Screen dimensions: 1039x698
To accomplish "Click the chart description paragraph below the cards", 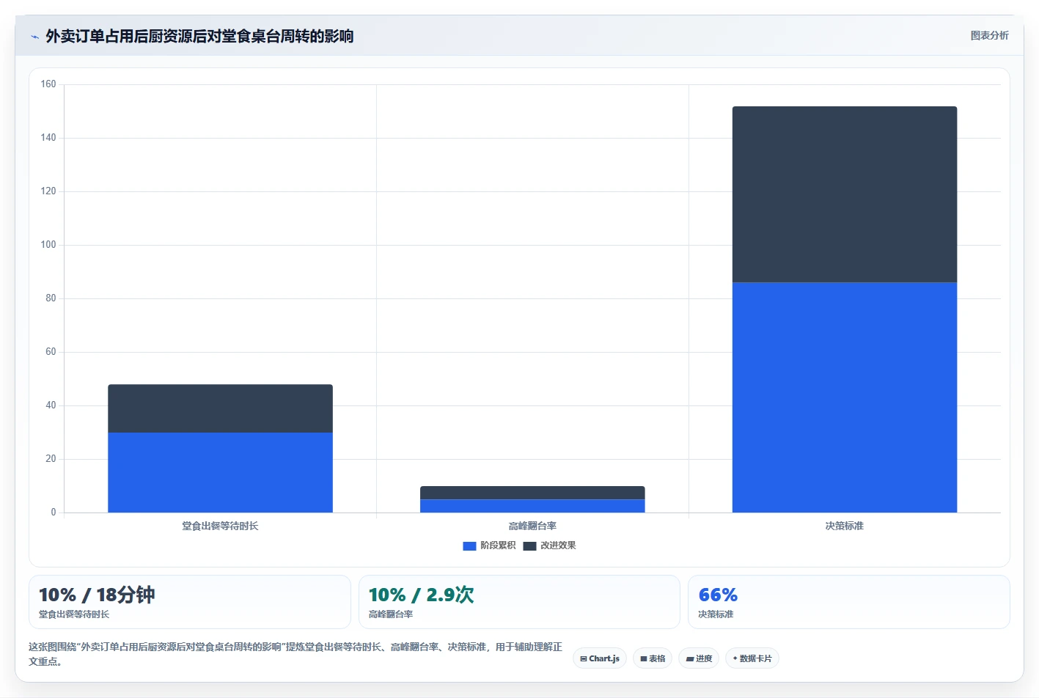I will pos(295,654).
